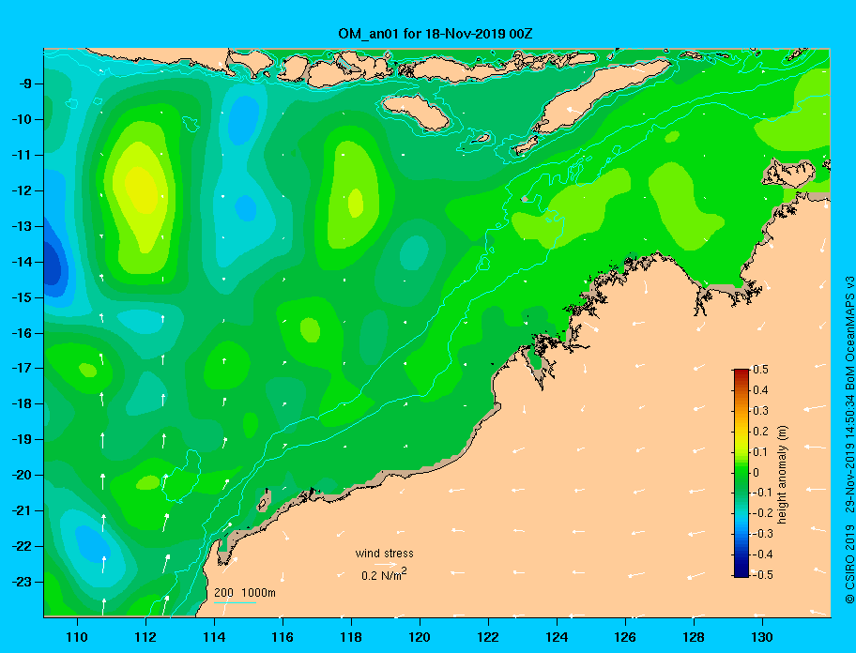The width and height of the screenshot is (856, 653).
Task: Click the '0.1' colorbar tick label
Action: pos(760,451)
